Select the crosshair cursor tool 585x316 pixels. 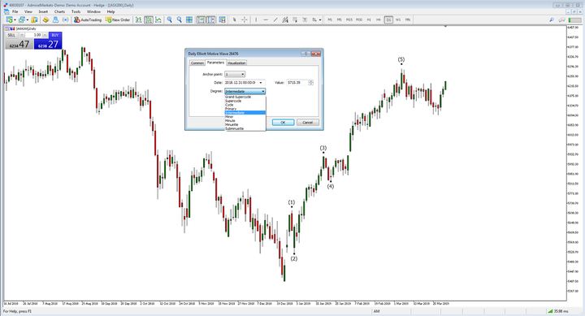click(x=245, y=19)
